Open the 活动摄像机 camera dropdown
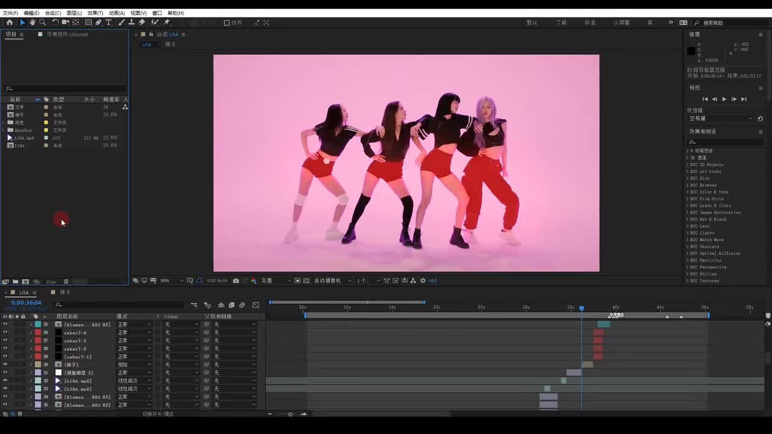 332,280
